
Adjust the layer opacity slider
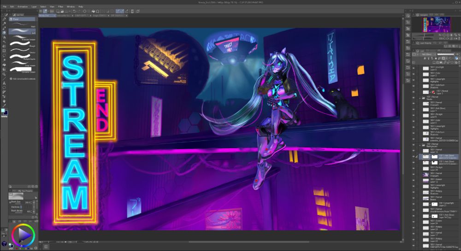(445, 54)
